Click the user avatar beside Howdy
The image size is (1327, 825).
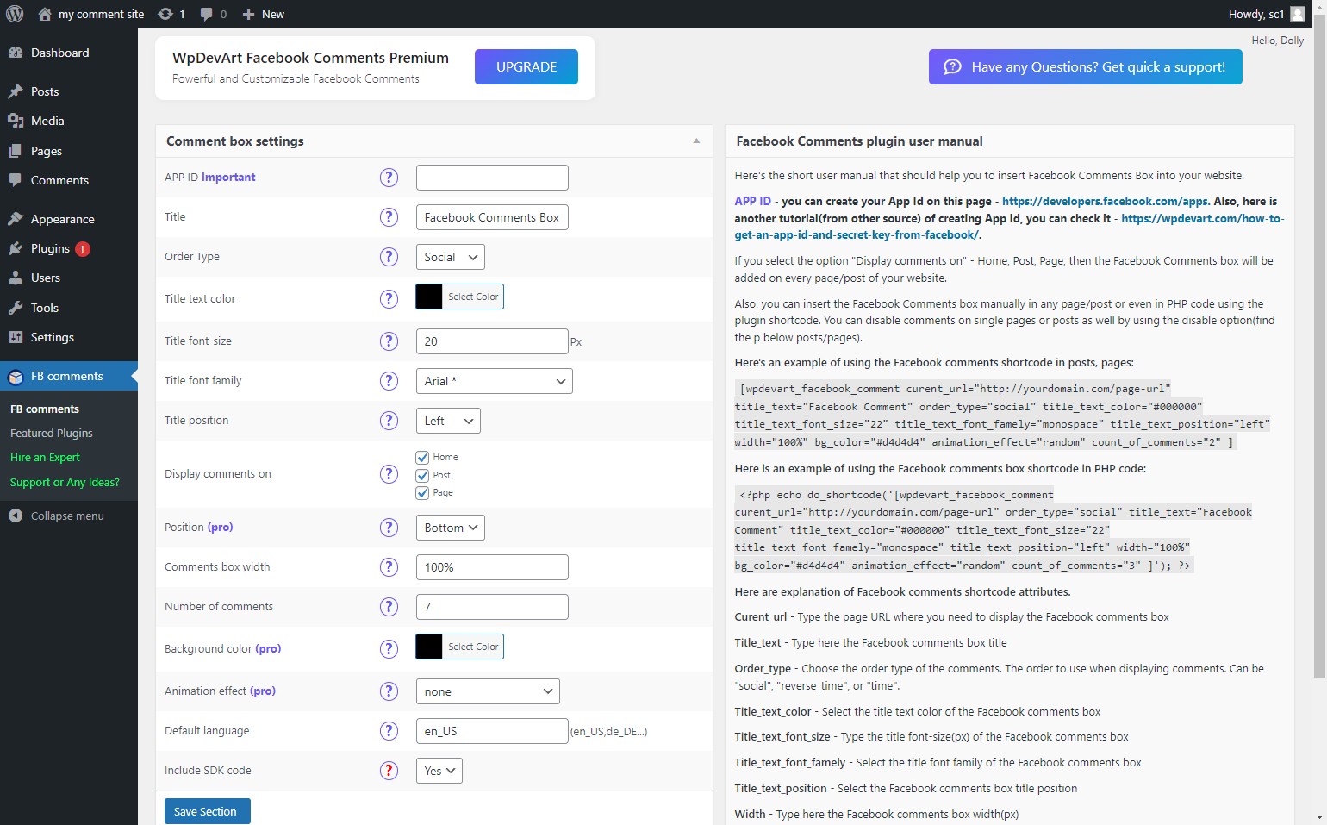click(x=1298, y=14)
